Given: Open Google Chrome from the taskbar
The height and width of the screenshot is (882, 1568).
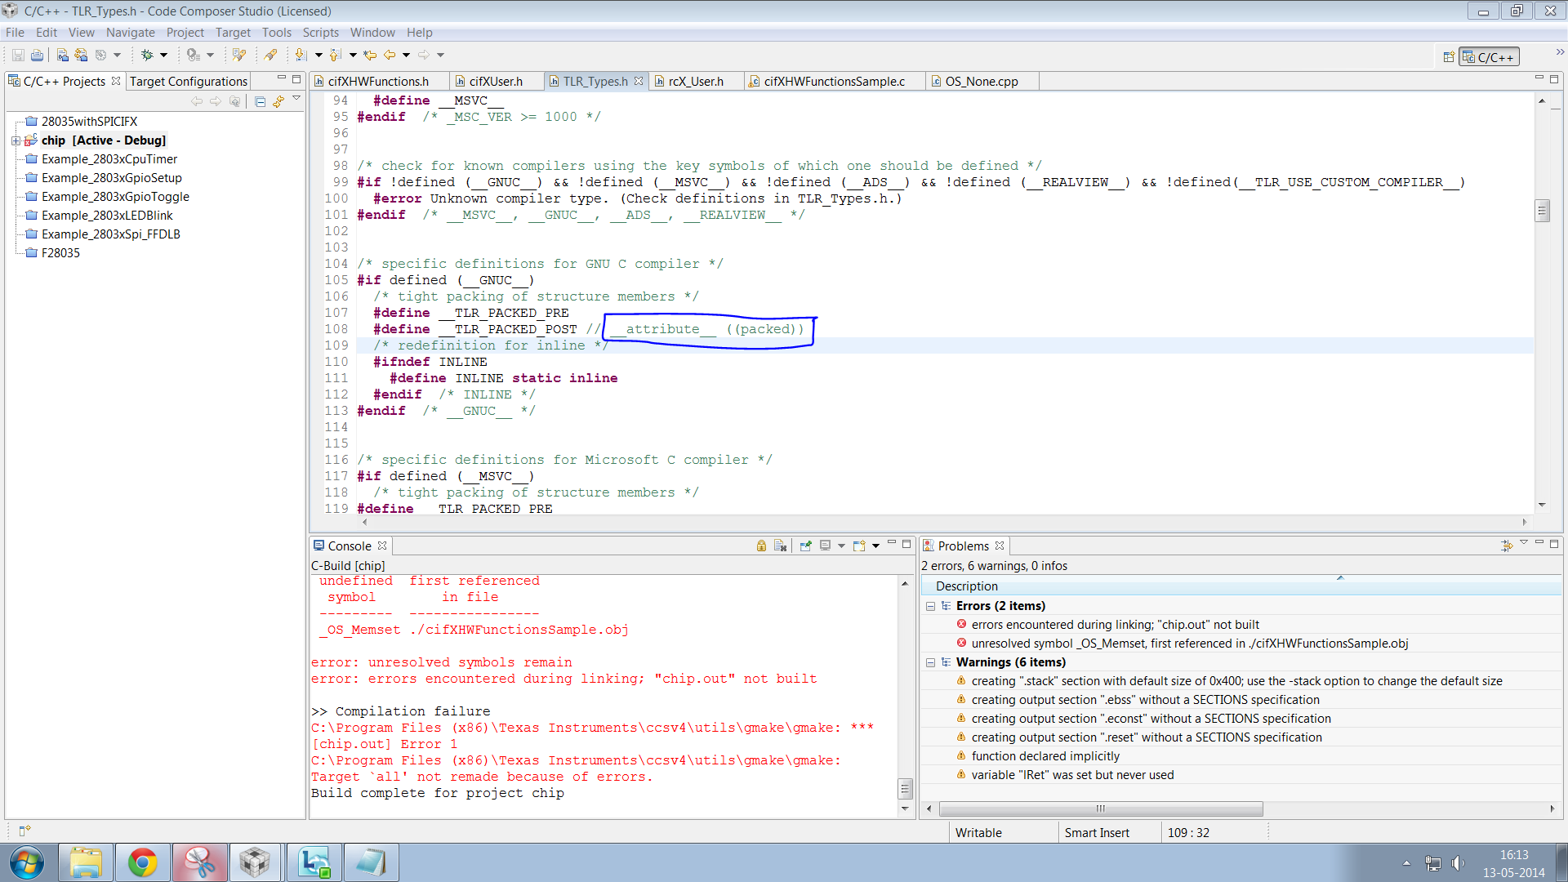Looking at the screenshot, I should click(142, 862).
